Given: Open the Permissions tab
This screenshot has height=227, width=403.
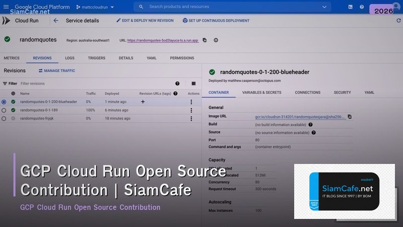Looking at the screenshot, I should [182, 58].
